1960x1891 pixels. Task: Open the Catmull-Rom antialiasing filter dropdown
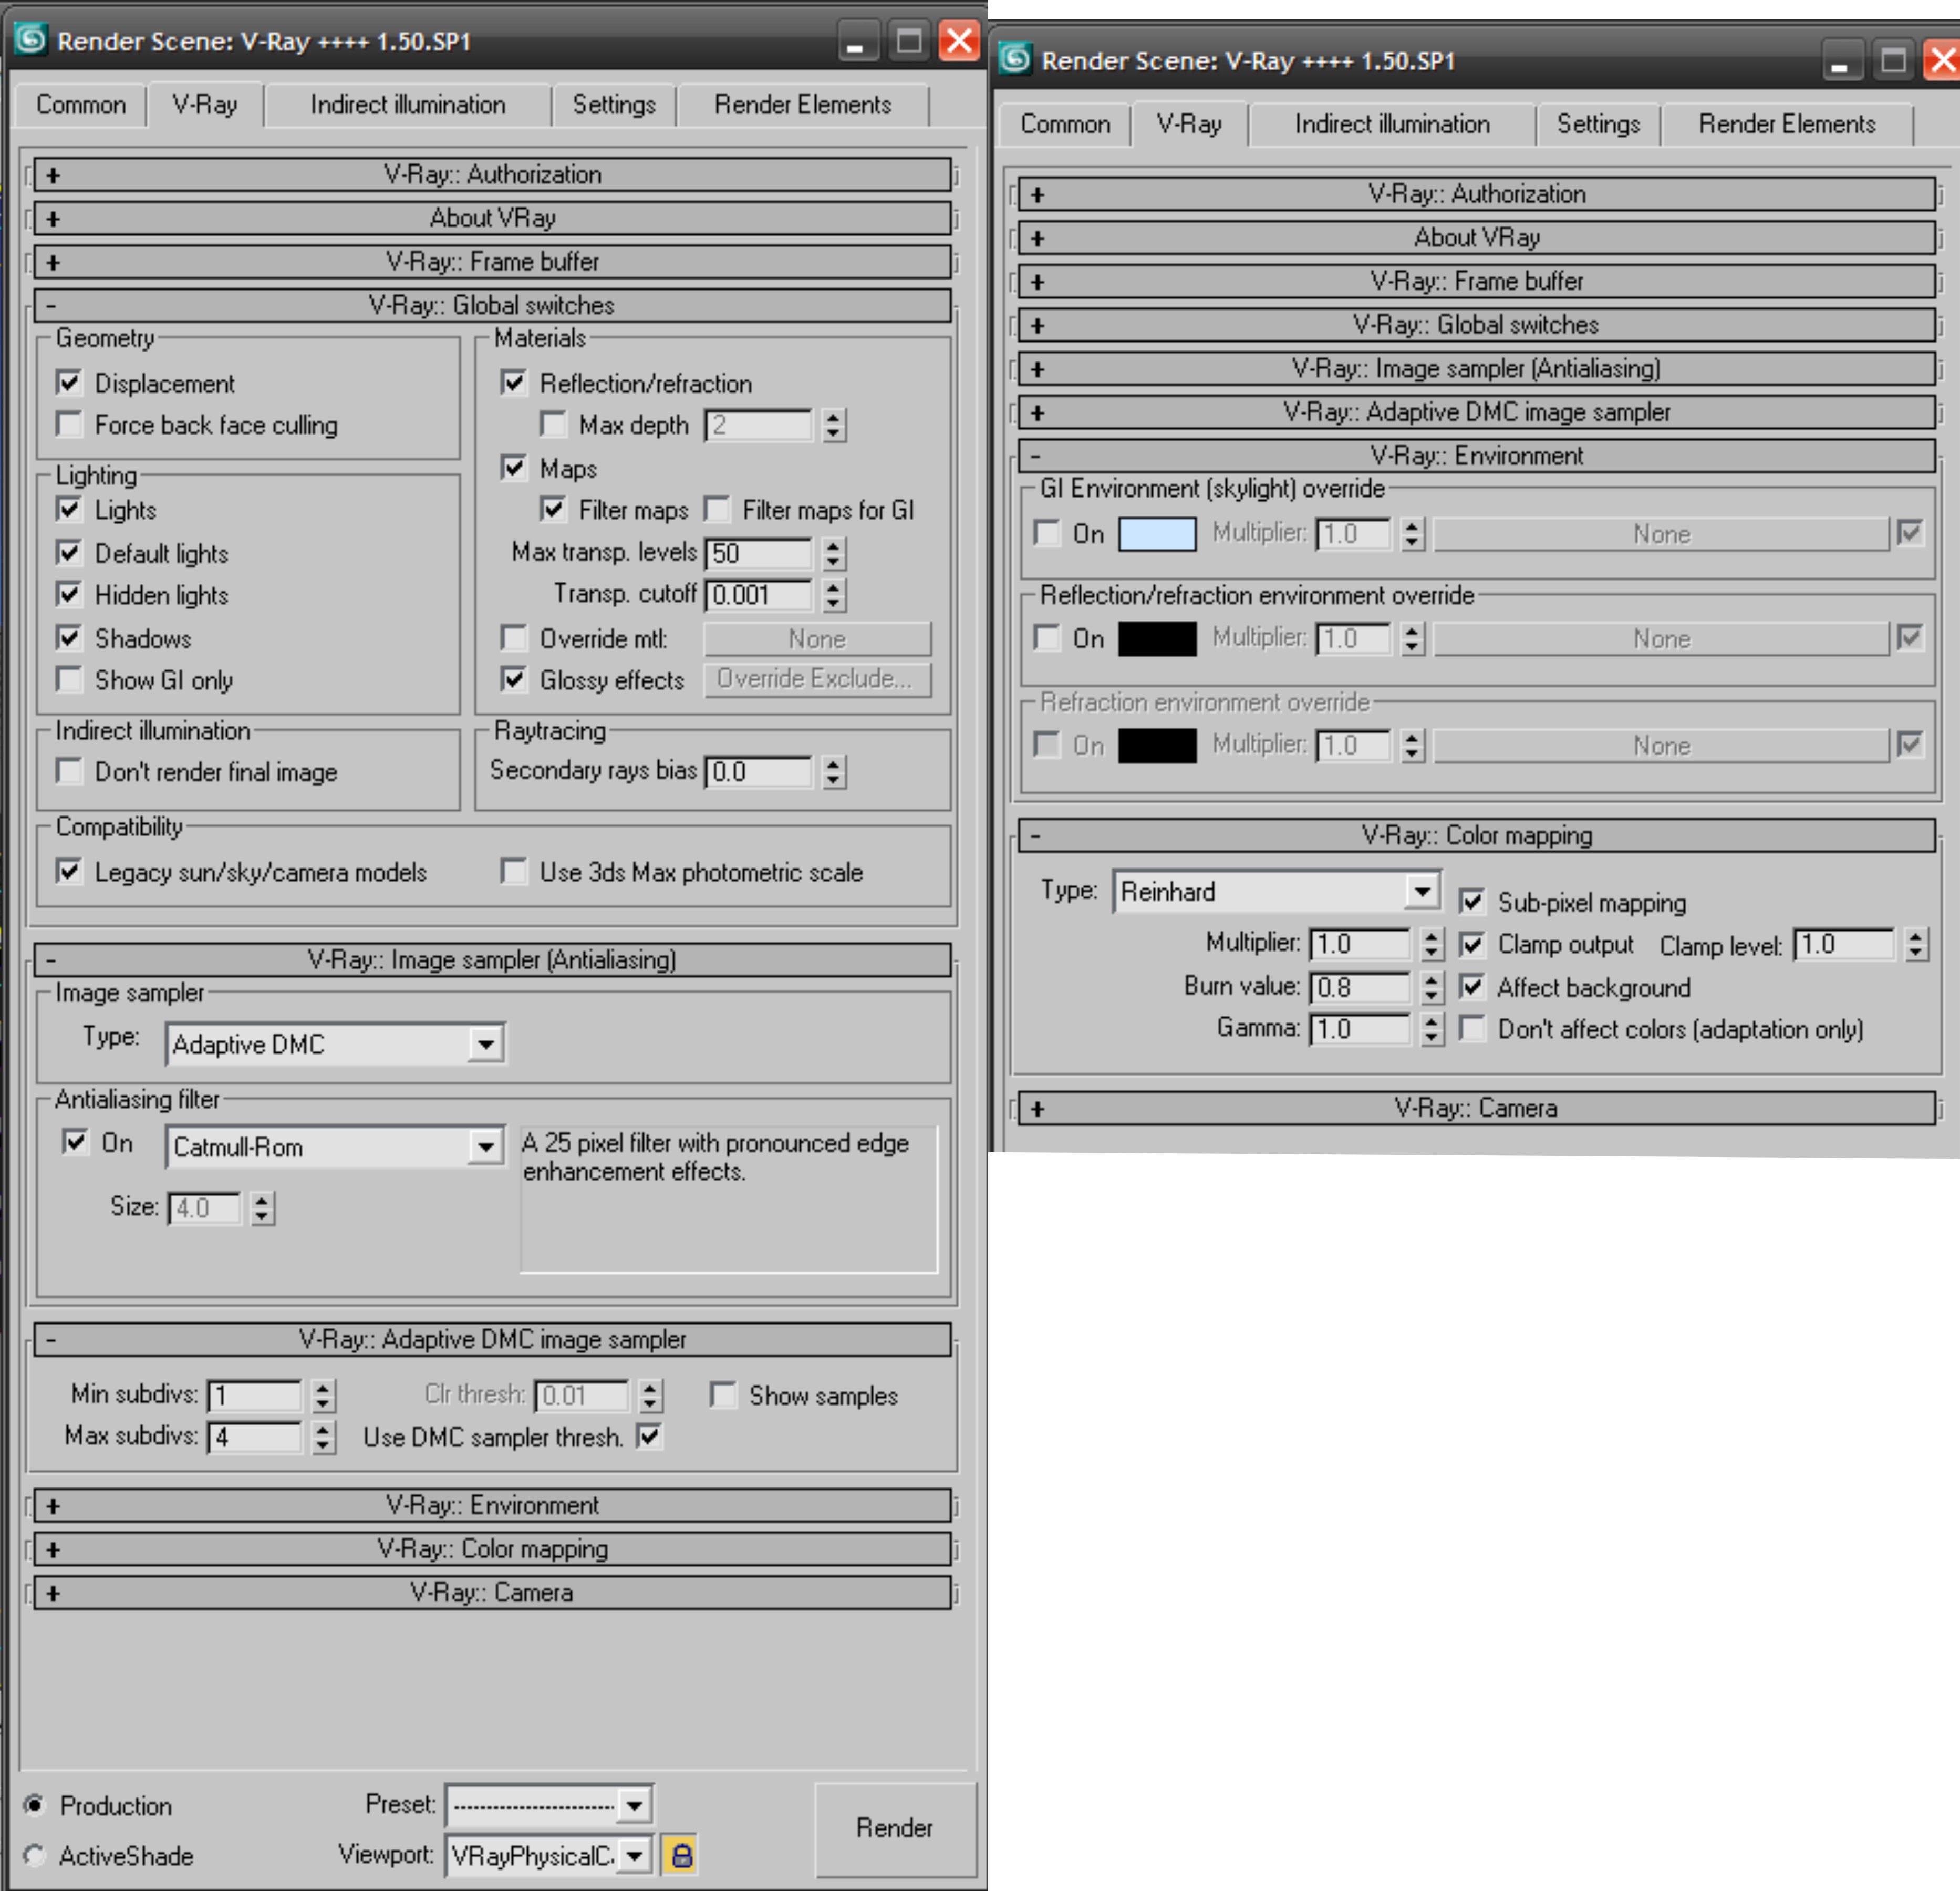486,1146
